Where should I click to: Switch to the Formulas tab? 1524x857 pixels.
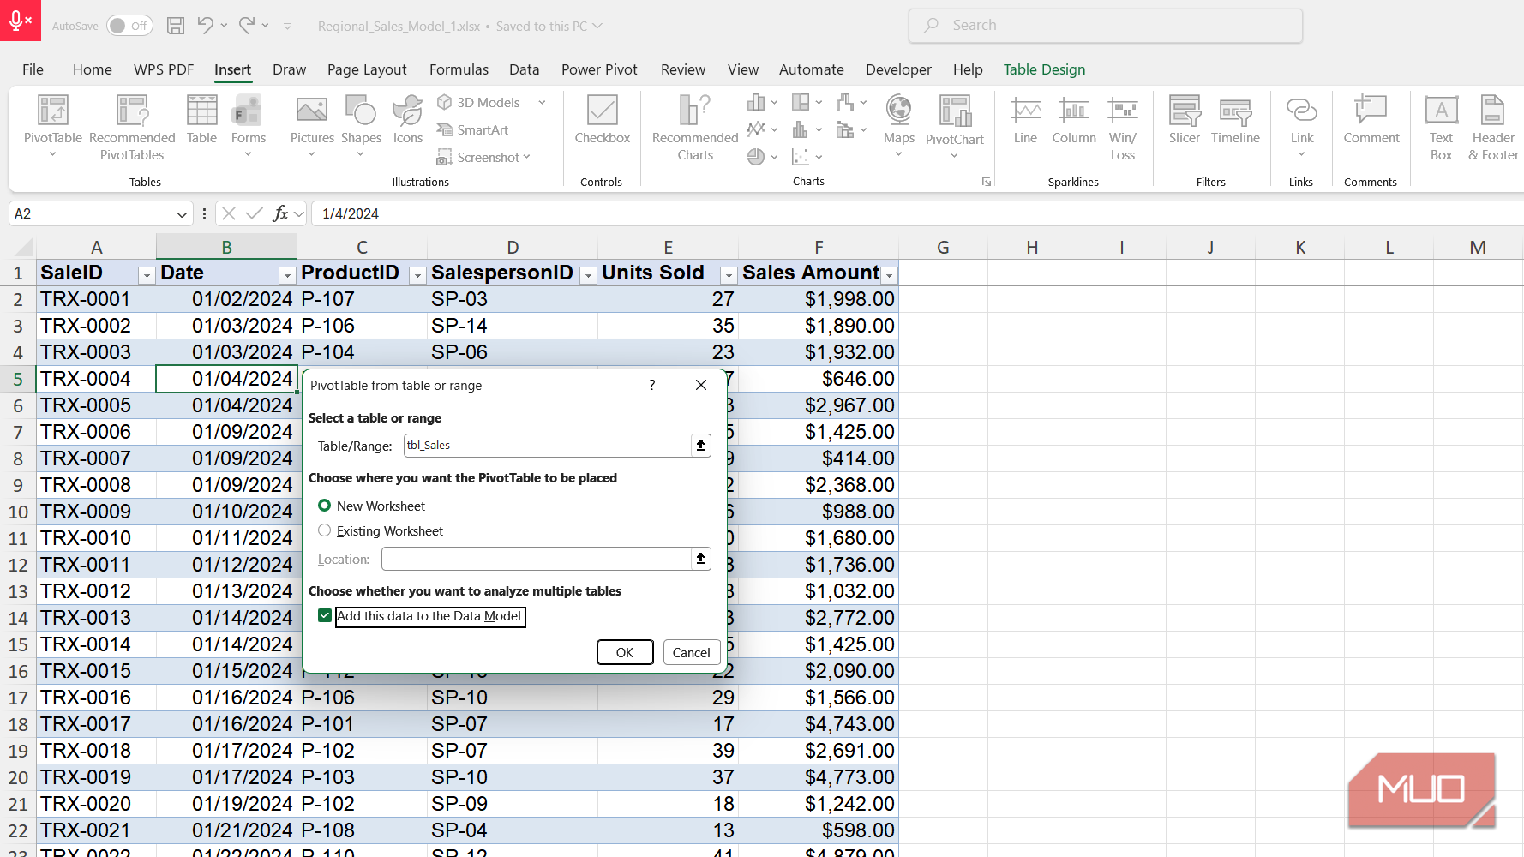(459, 69)
